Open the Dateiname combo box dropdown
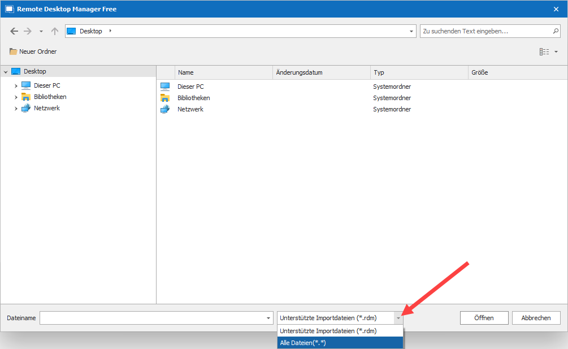Screen dimensions: 568x349 (x=268, y=318)
